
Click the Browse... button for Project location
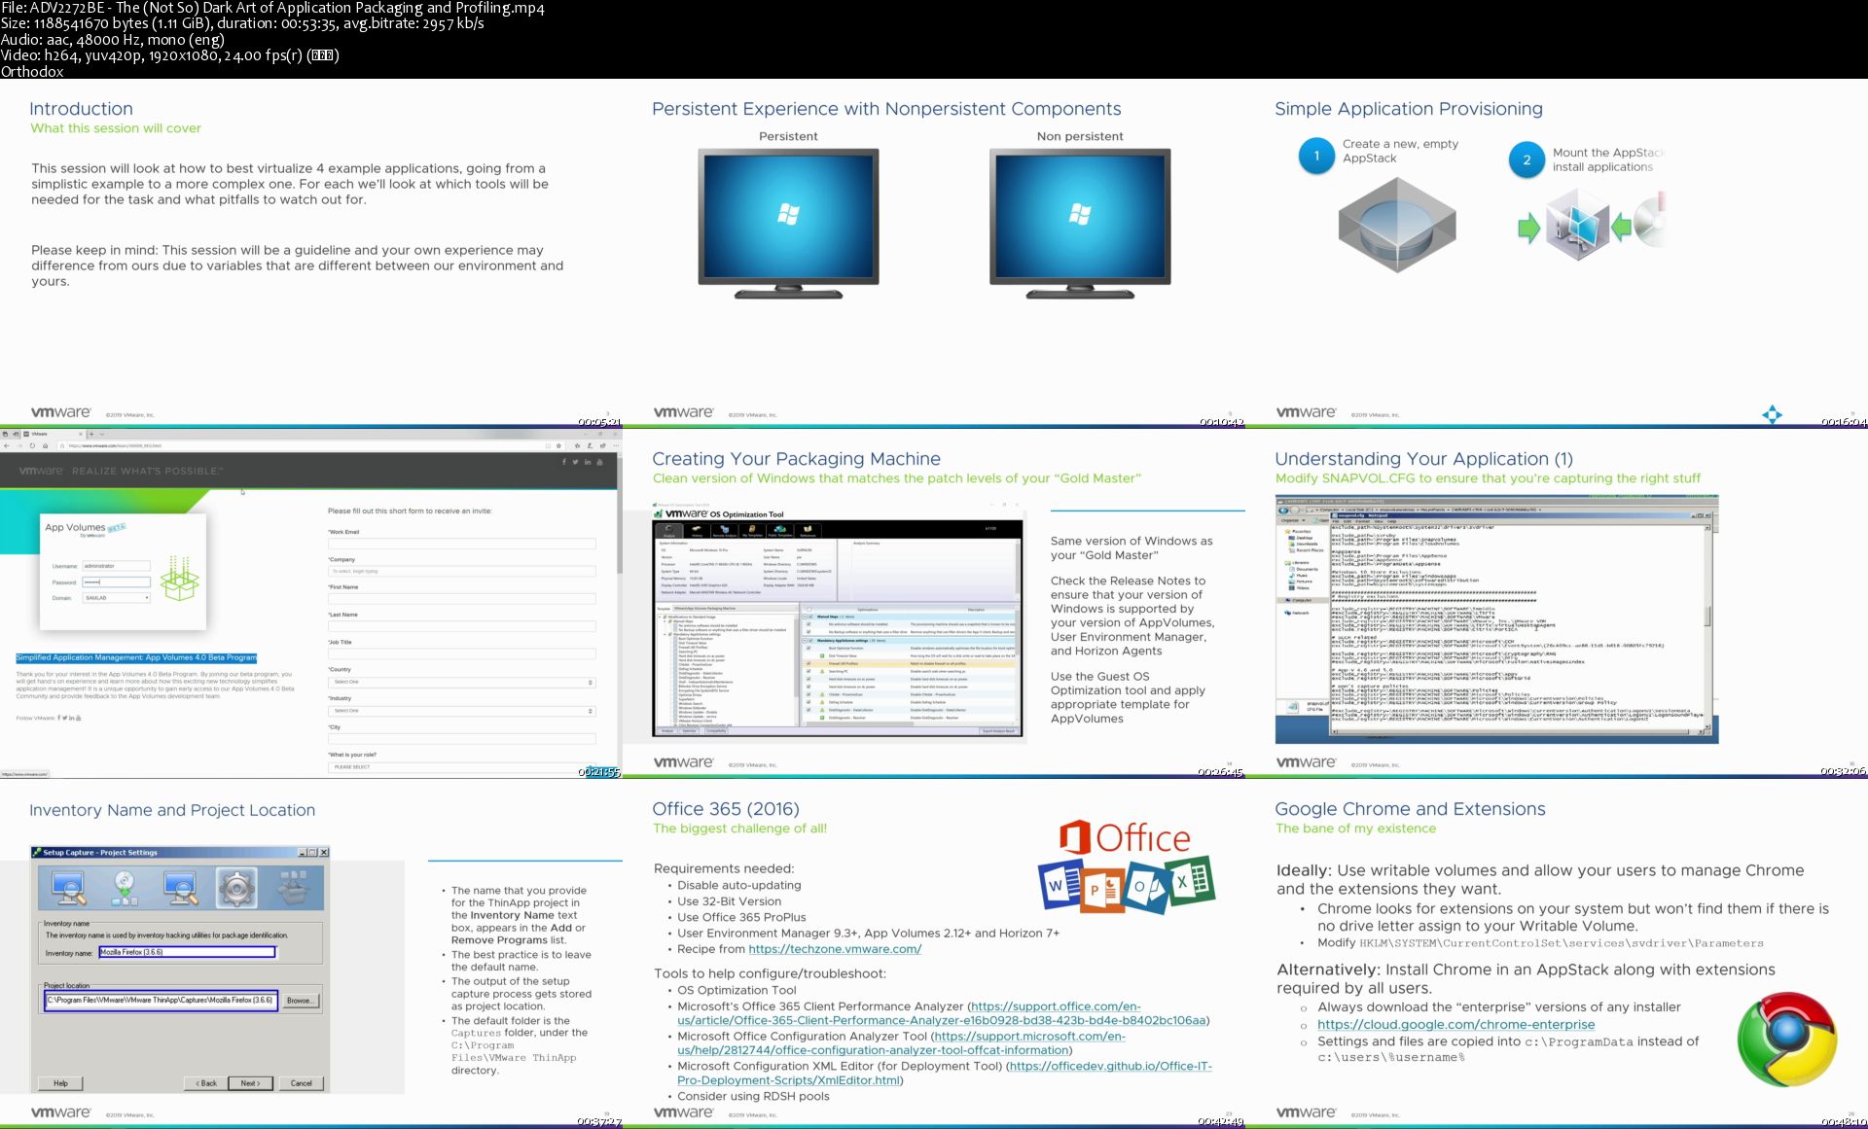(x=300, y=1001)
